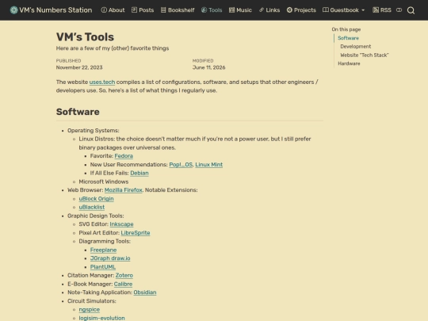The width and height of the screenshot is (428, 321).
Task: Click the VM's Numbers Station site title
Action: (x=55, y=10)
